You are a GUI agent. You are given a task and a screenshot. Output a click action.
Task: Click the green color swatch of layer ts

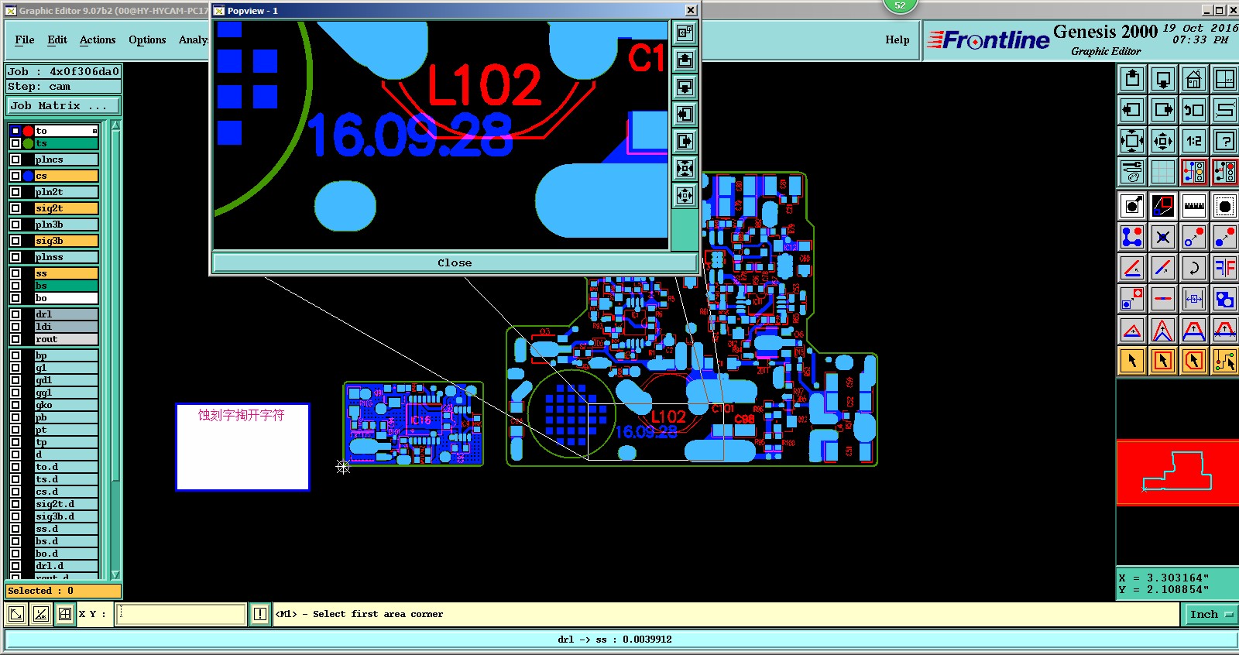pyautogui.click(x=28, y=143)
